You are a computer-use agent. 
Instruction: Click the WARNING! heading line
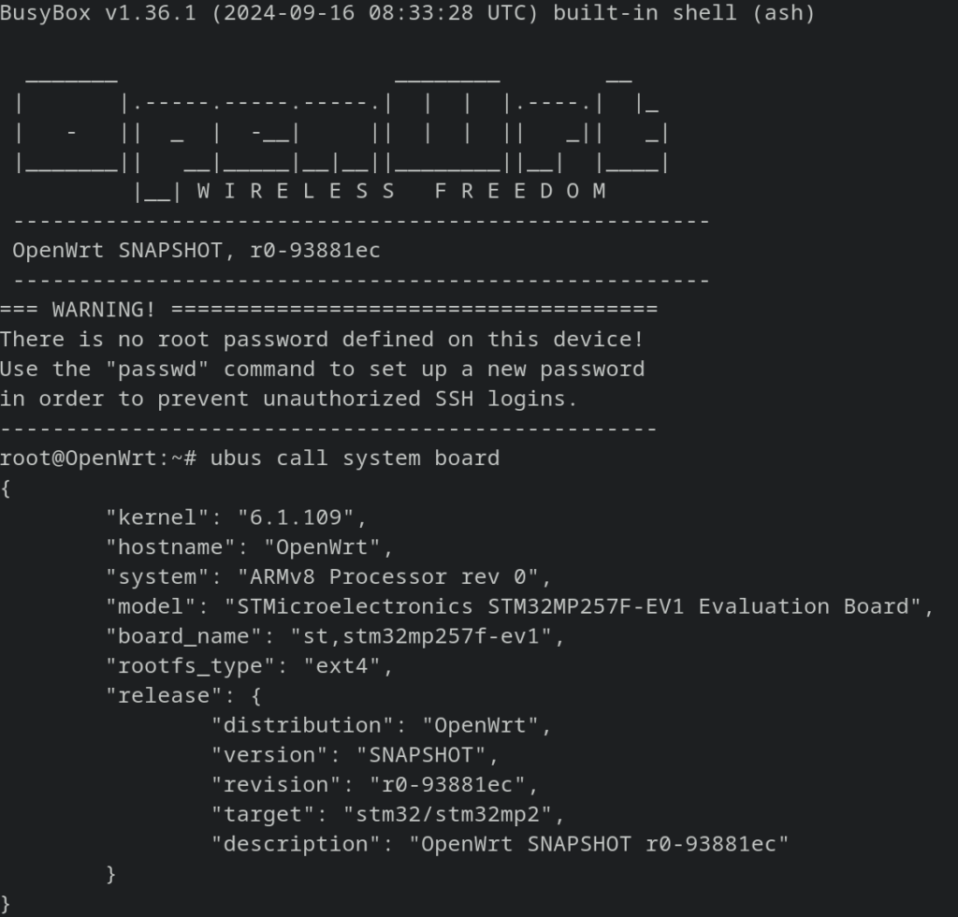(328, 310)
